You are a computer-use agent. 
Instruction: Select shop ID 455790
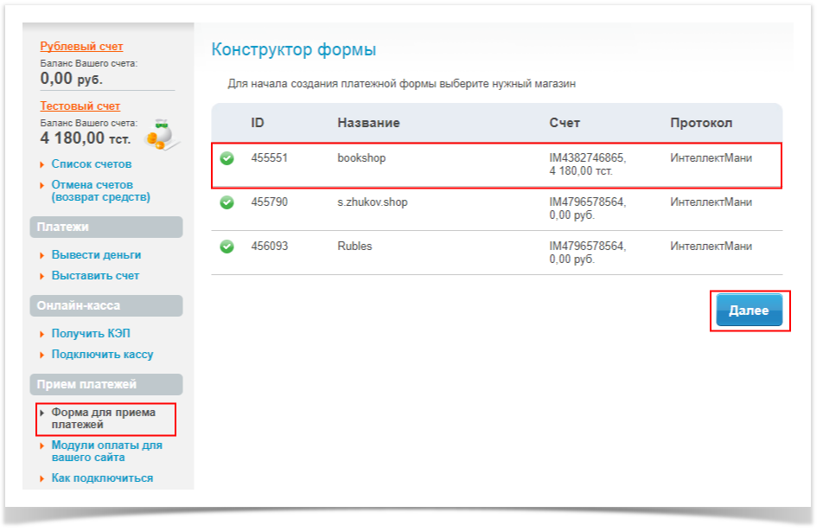pyautogui.click(x=269, y=202)
